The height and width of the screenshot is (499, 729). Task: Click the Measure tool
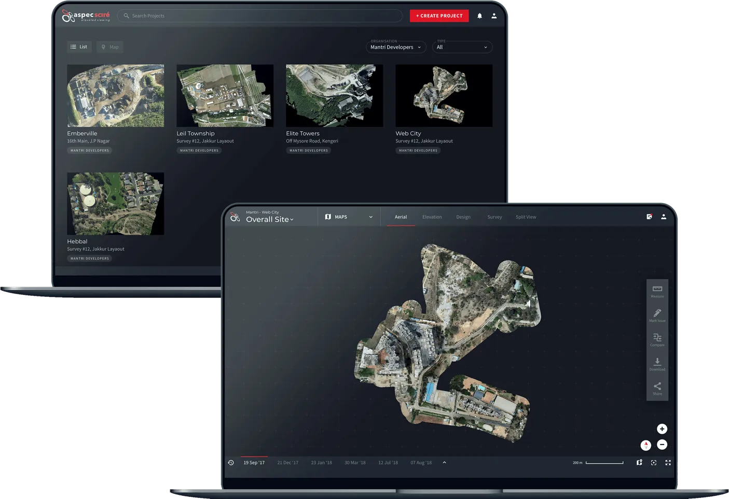point(657,292)
